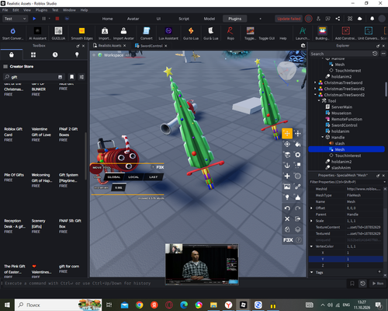Select the F3X New Part plus tool

[x=287, y=176]
